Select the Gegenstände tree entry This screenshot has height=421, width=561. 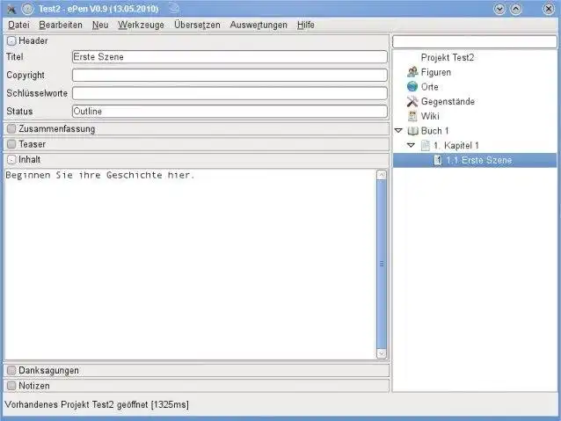tap(448, 101)
